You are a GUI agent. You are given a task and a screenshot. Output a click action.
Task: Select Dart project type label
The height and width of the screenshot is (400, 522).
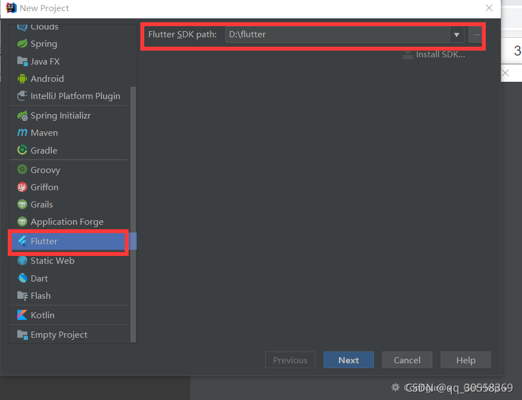[40, 278]
